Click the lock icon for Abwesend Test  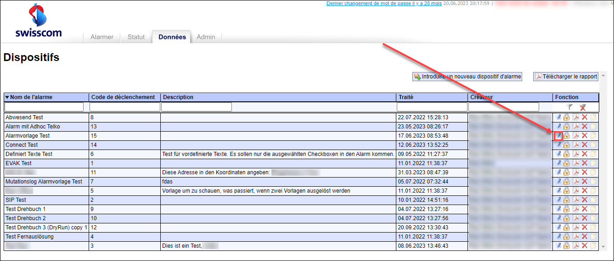point(567,117)
